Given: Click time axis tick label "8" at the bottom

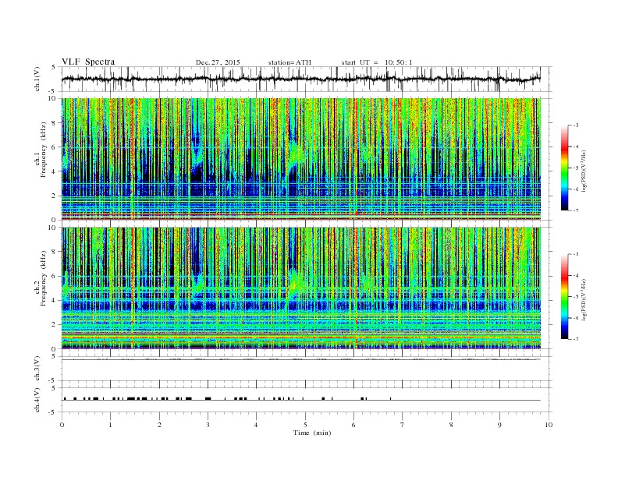Looking at the screenshot, I should pyautogui.click(x=451, y=425).
